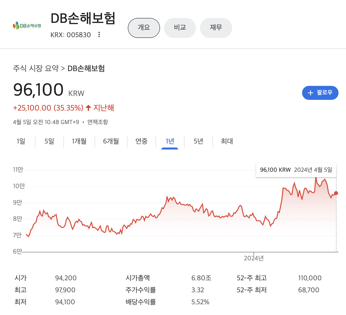Viewport: 346px width, 315px height.
Task: Click the 최저 value 94,100
Action: click(65, 302)
